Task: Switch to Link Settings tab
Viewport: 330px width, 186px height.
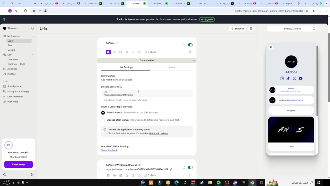Action: [x=126, y=67]
